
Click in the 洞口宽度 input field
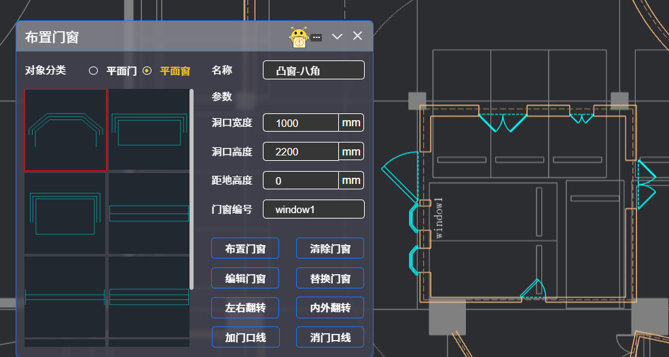tap(300, 123)
